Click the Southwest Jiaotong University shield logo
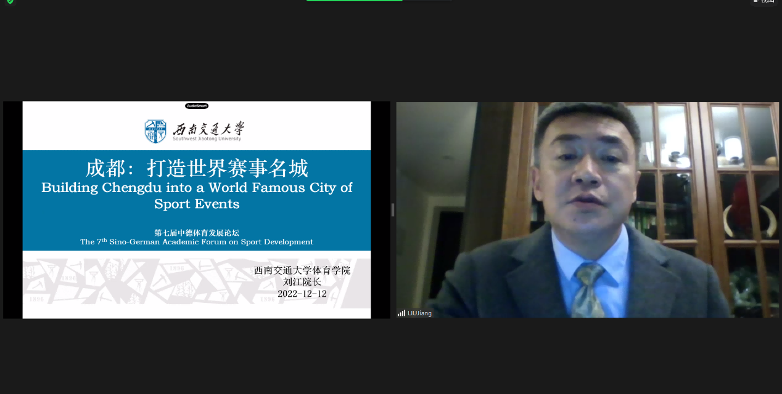This screenshot has width=782, height=394. pyautogui.click(x=155, y=131)
